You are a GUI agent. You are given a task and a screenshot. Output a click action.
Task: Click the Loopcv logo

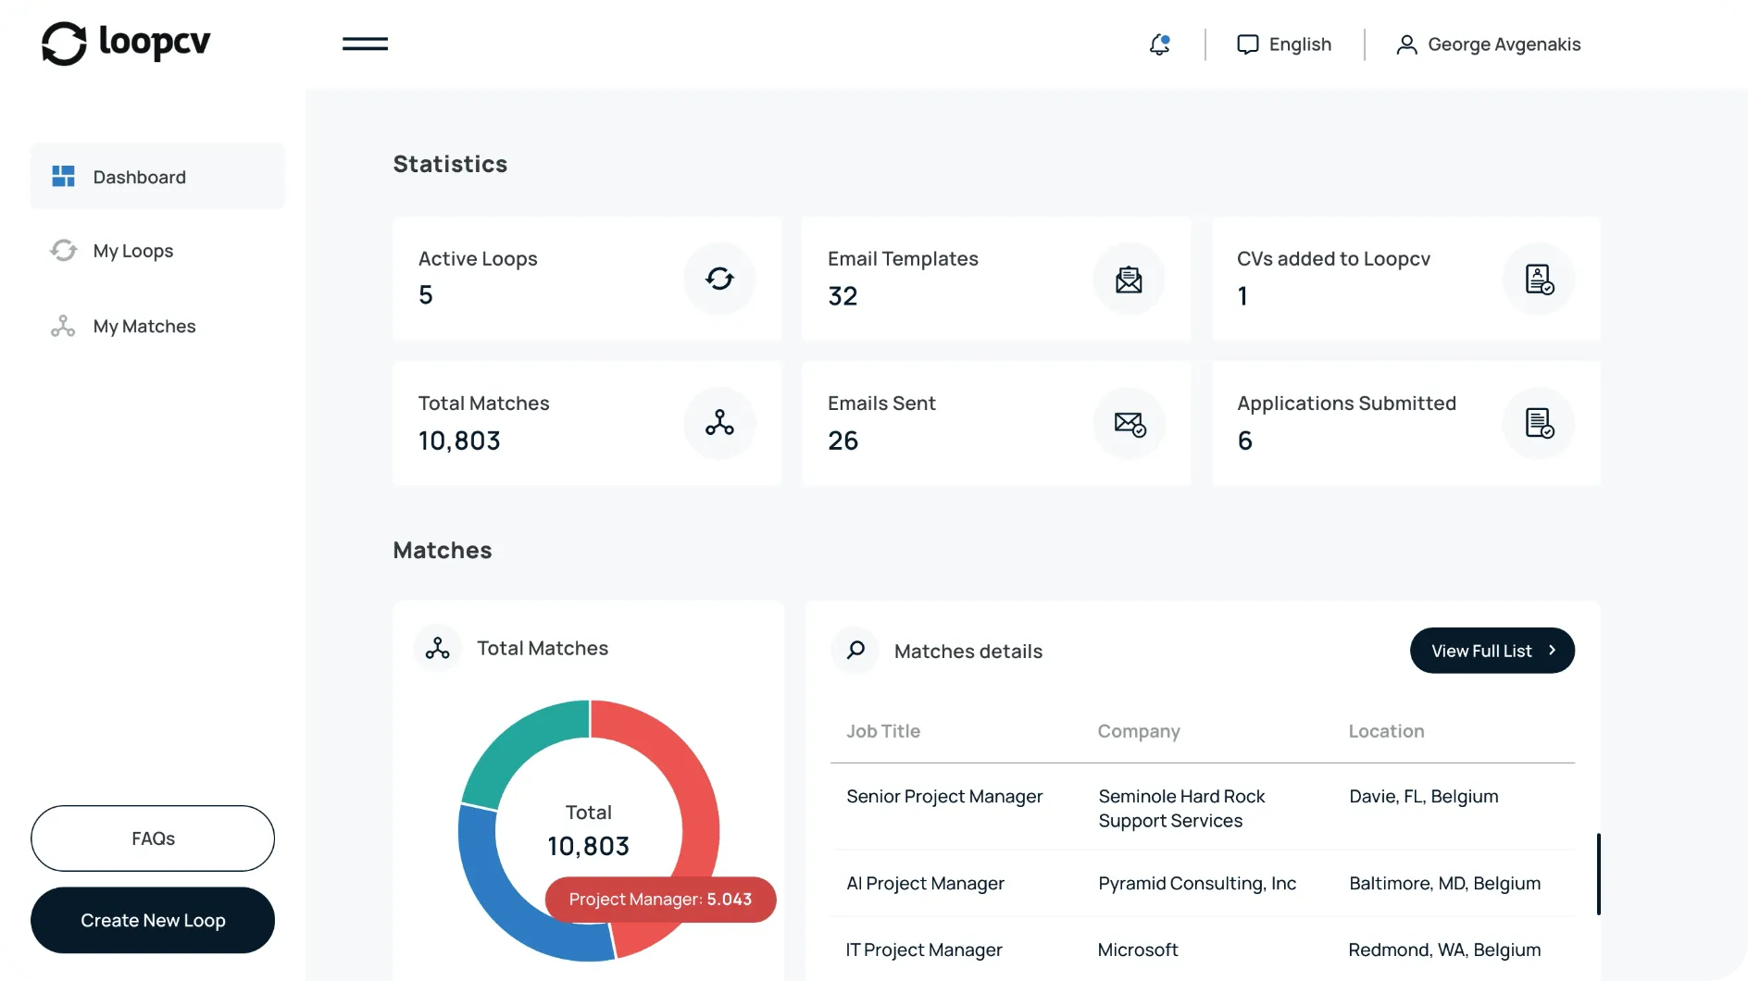click(125, 43)
